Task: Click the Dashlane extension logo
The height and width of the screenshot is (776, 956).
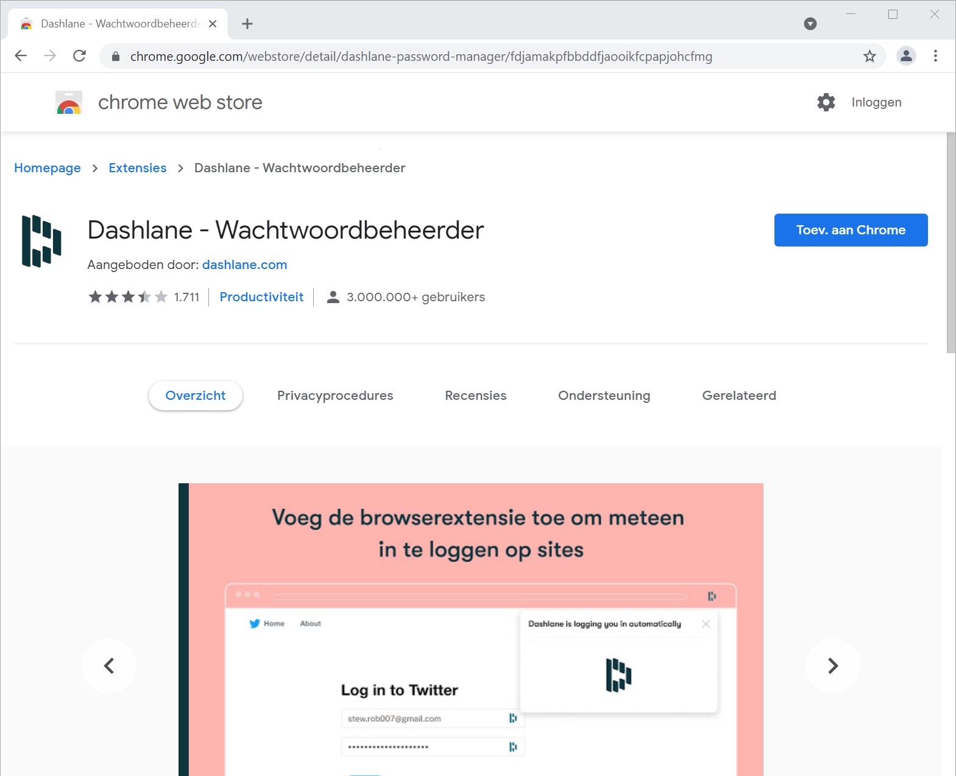Action: tap(41, 241)
